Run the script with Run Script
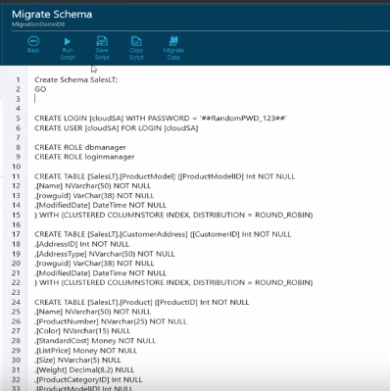 coord(68,48)
